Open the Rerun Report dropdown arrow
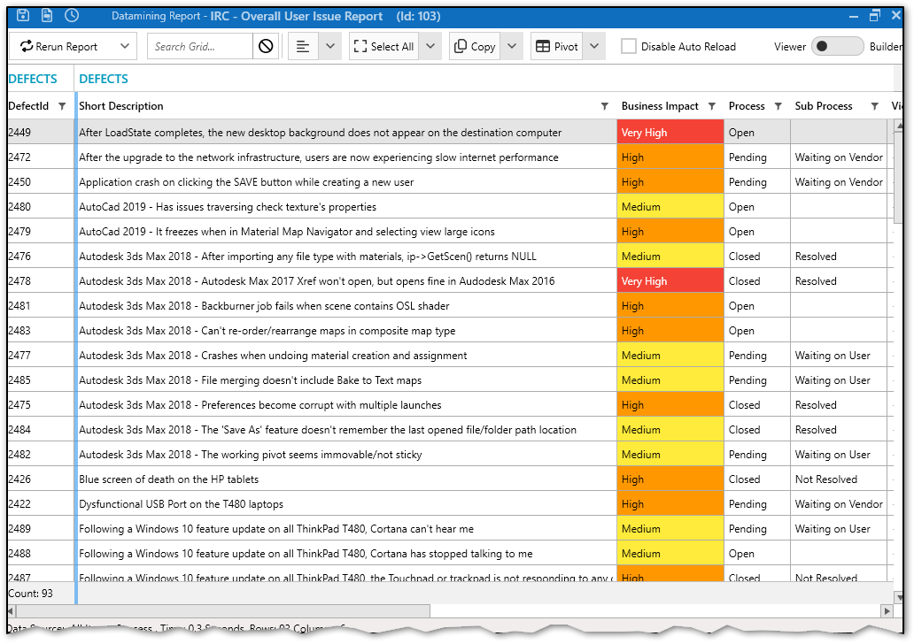The width and height of the screenshot is (914, 644). [x=125, y=47]
